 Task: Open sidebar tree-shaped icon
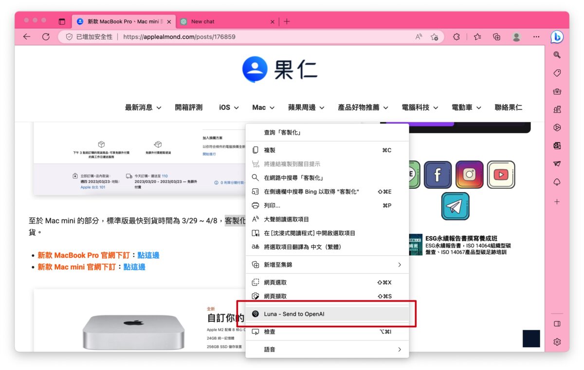tap(557, 182)
